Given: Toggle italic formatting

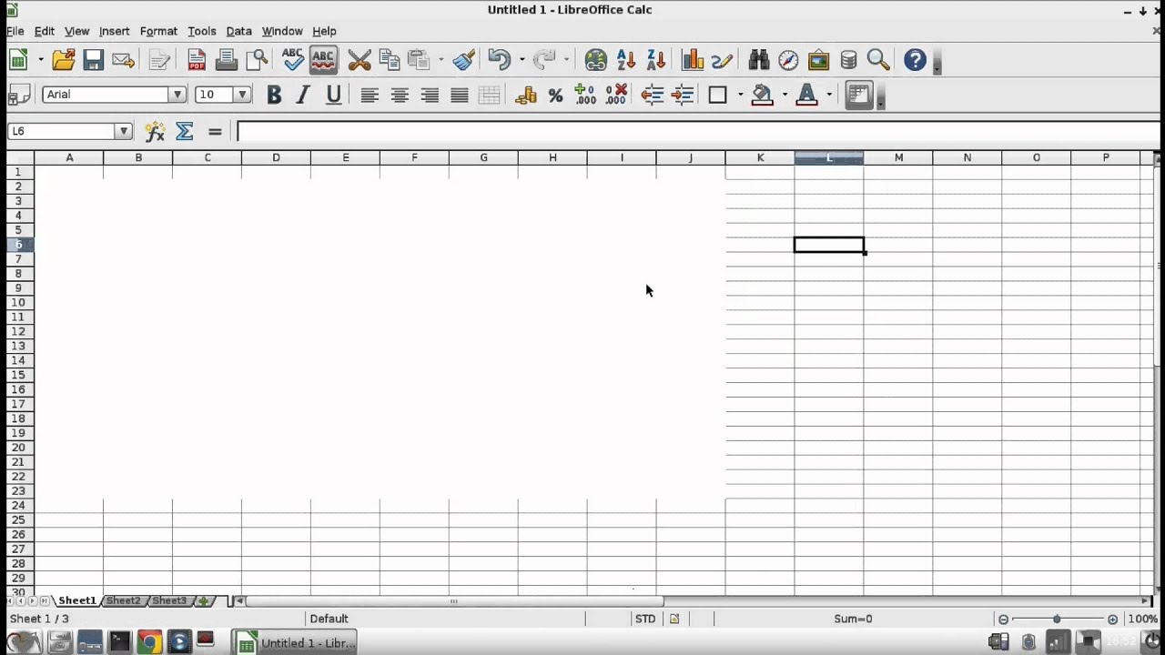Looking at the screenshot, I should pyautogui.click(x=303, y=95).
